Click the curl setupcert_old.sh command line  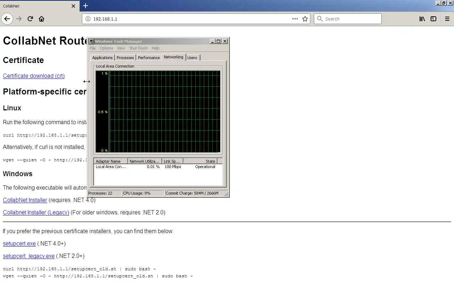[x=79, y=269]
